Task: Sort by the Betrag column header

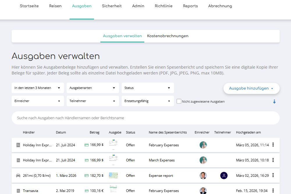Action: pos(95,132)
